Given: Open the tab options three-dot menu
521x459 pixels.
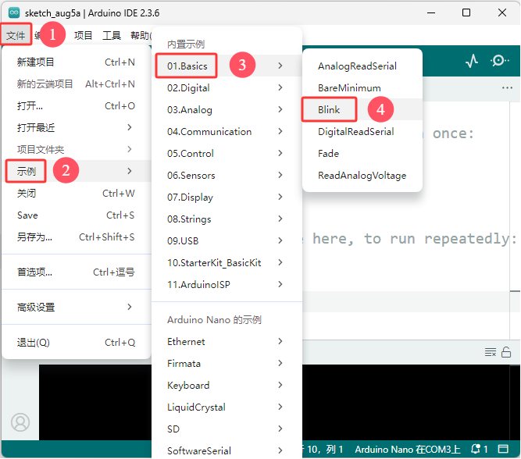Looking at the screenshot, I should click(x=507, y=87).
